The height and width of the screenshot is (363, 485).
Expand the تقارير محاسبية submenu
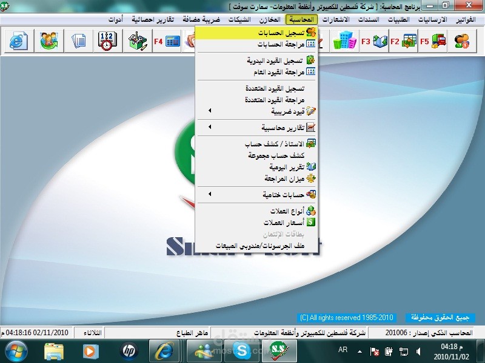[256, 128]
